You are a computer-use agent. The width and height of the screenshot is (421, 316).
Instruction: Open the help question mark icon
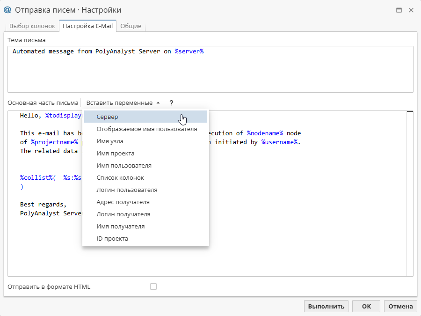coord(171,103)
